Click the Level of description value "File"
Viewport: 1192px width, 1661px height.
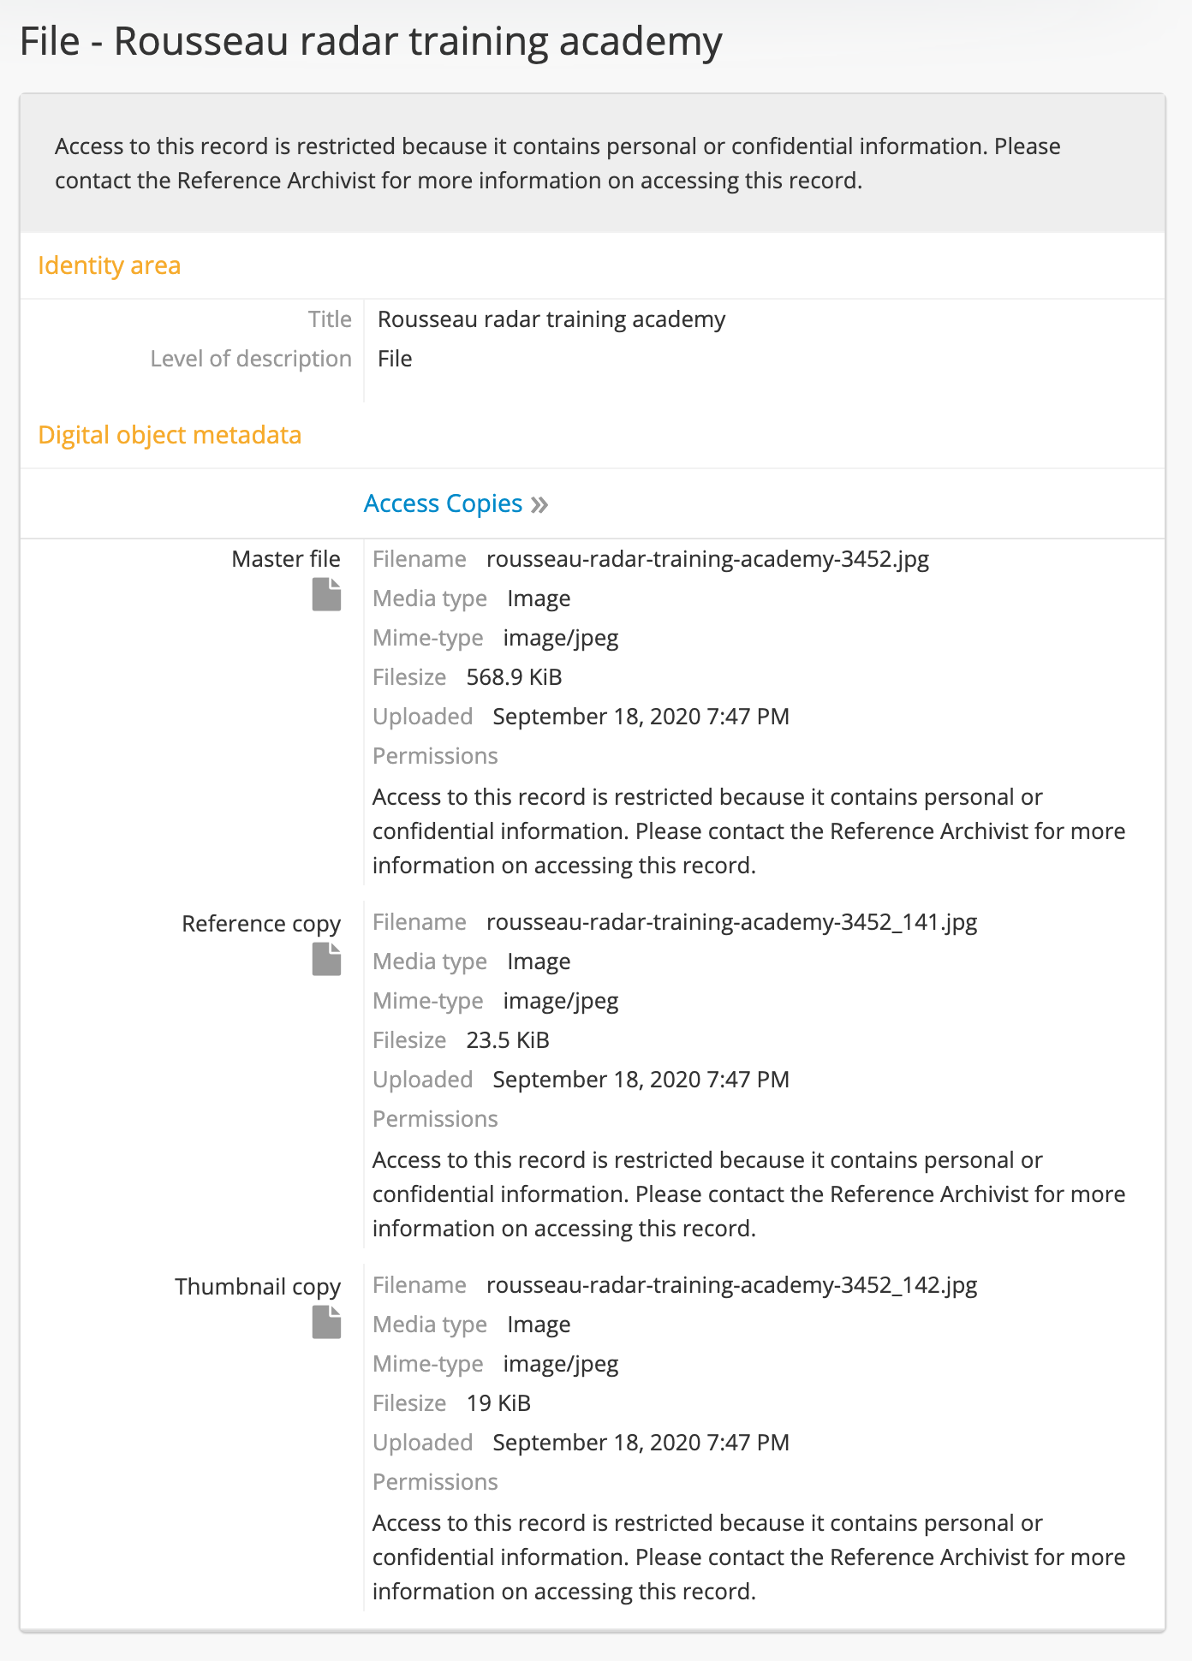click(x=395, y=359)
